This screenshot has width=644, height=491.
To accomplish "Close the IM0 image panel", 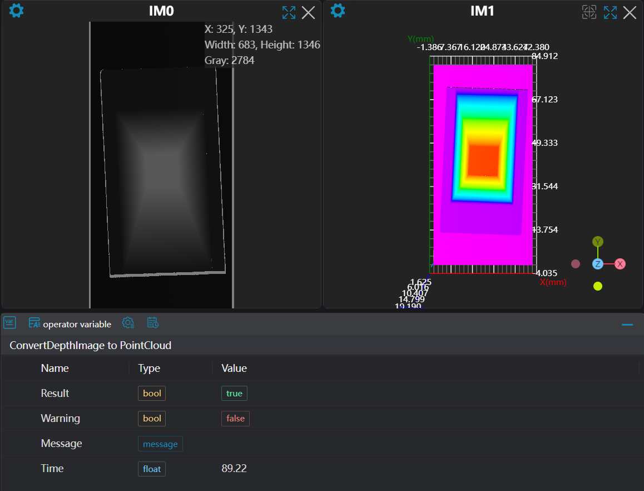I will tap(308, 13).
